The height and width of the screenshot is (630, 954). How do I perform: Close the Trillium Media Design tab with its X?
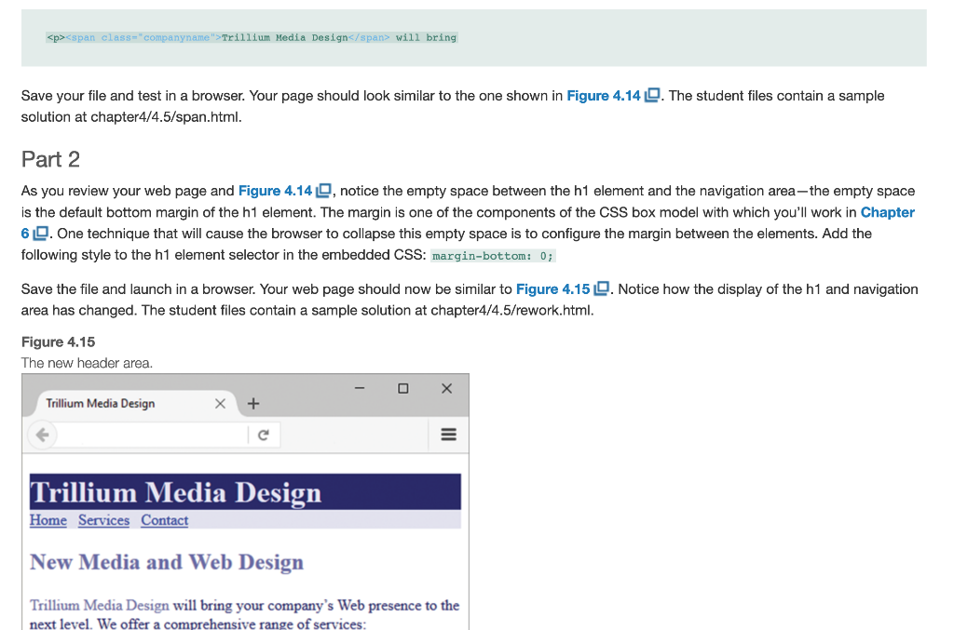[x=220, y=403]
